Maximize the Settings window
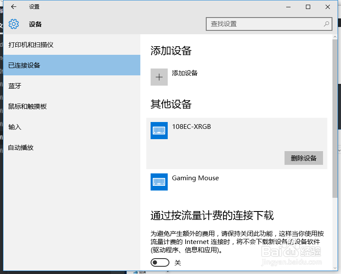This screenshot has width=341, height=274. [308, 7]
